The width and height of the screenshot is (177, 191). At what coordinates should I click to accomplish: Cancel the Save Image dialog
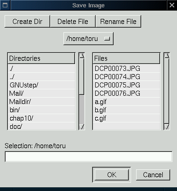point(153,175)
